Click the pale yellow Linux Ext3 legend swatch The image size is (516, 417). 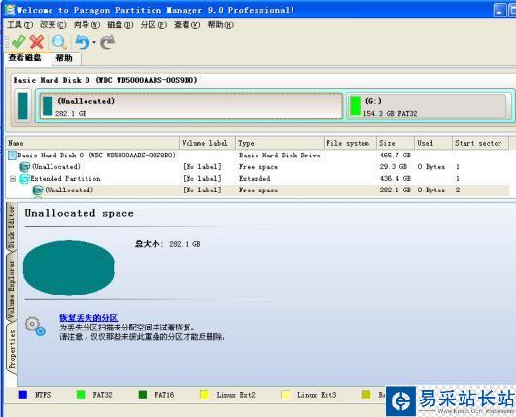(286, 395)
